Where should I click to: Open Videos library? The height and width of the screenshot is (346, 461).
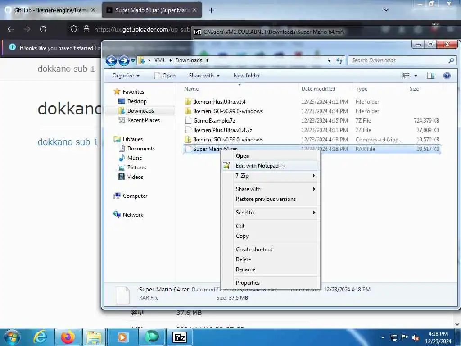tap(135, 177)
